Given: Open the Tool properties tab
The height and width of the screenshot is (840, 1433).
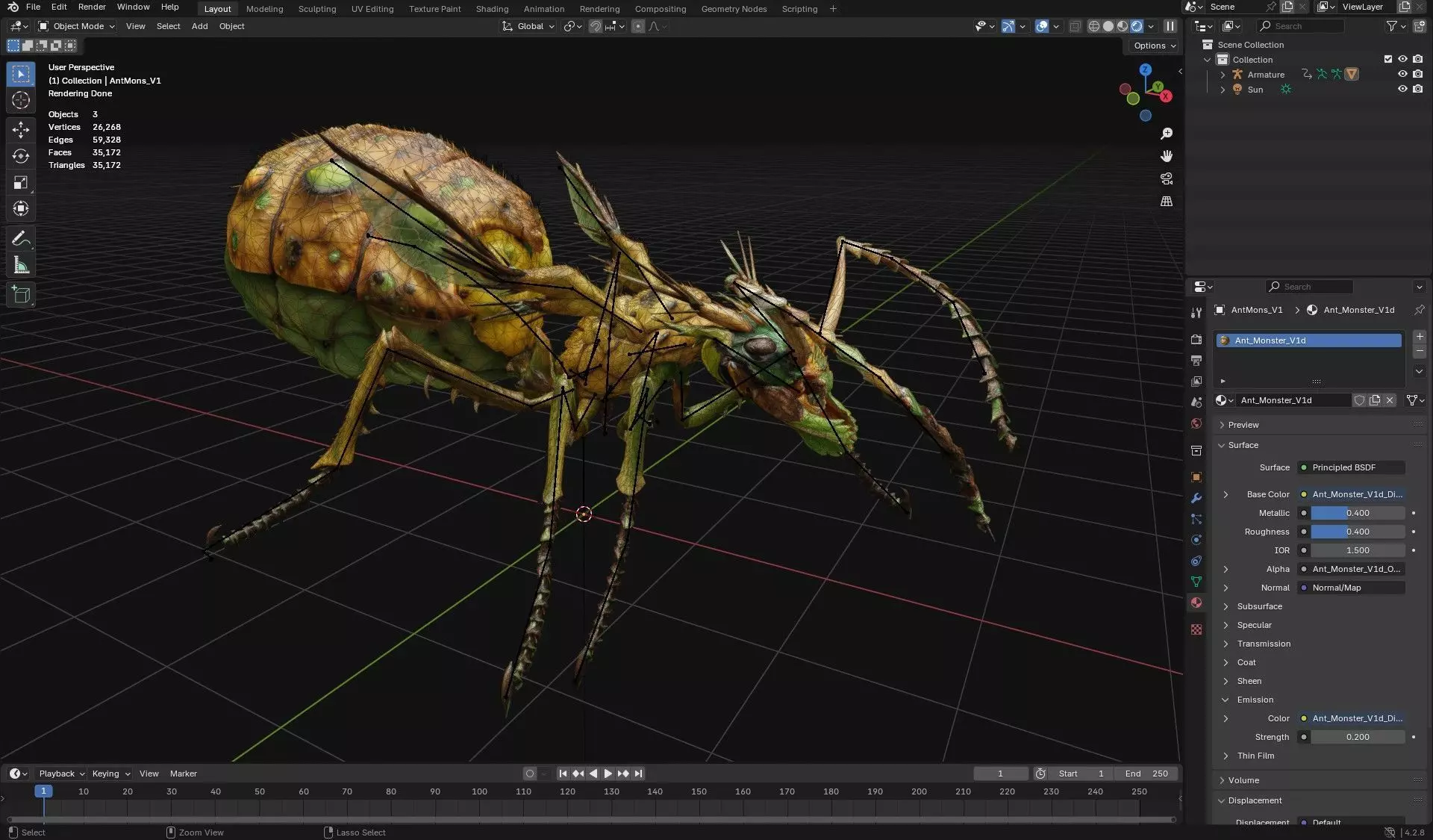Looking at the screenshot, I should pos(1196,313).
